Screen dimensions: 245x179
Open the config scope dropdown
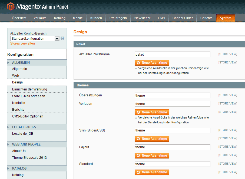tap(57, 39)
